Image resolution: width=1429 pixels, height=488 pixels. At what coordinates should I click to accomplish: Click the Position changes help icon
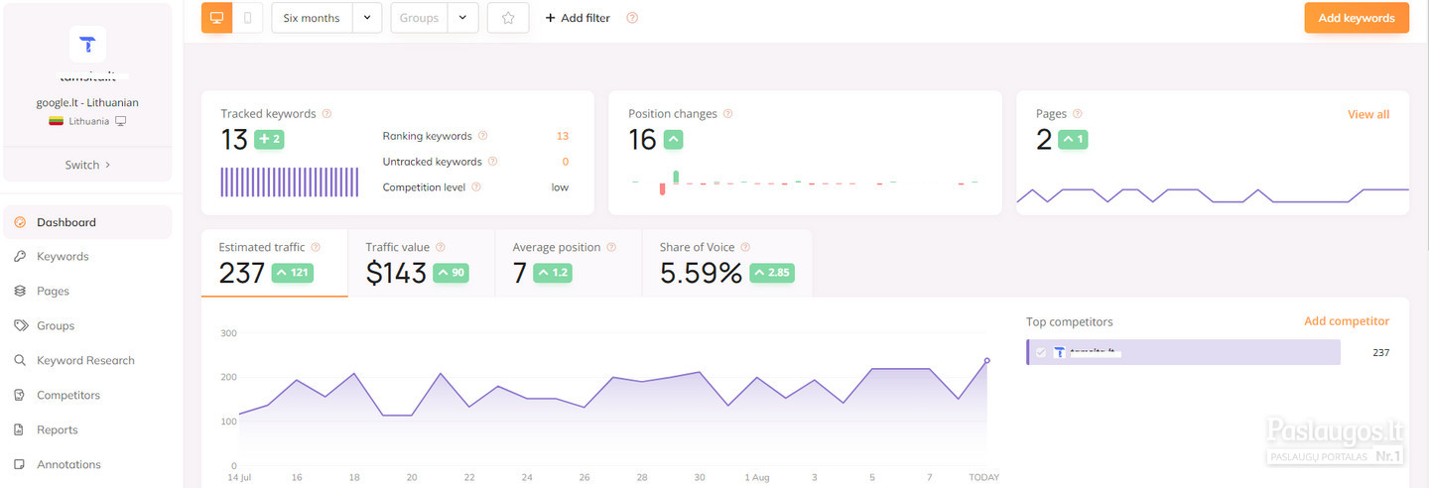coord(728,114)
